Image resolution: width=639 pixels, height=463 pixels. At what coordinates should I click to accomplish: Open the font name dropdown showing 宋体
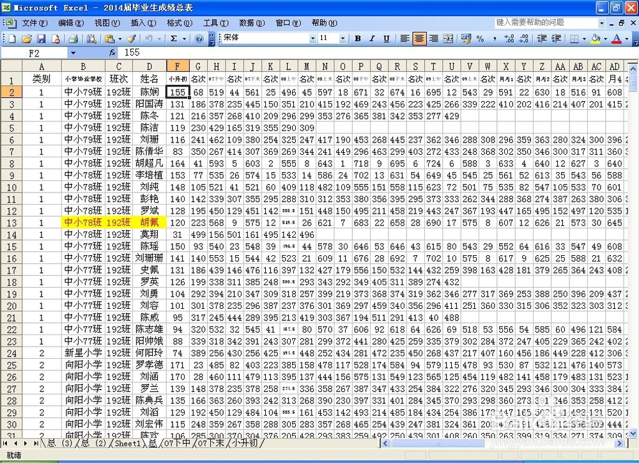coord(312,38)
